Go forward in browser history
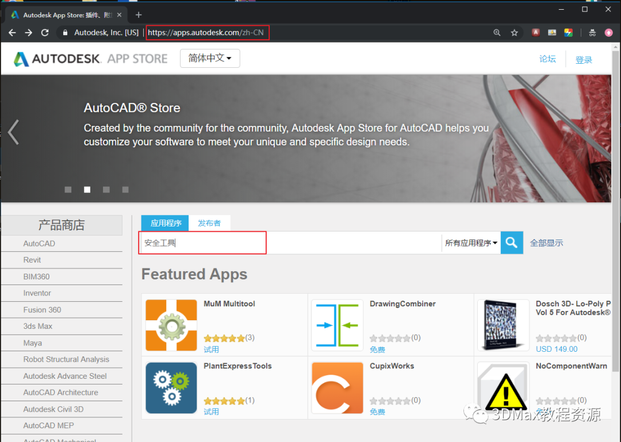Viewport: 621px width, 442px height. 29,33
